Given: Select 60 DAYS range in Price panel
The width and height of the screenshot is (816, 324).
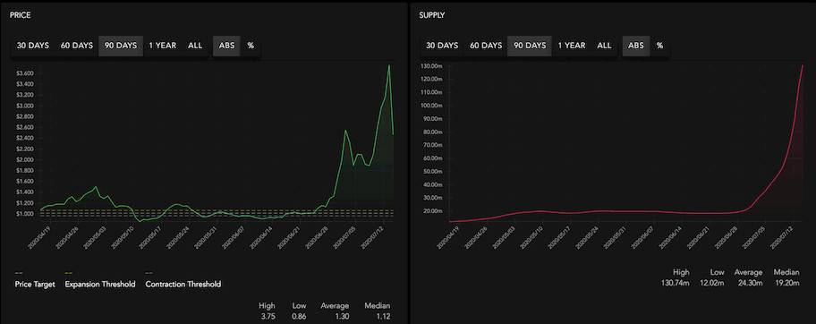Looking at the screenshot, I should [77, 46].
